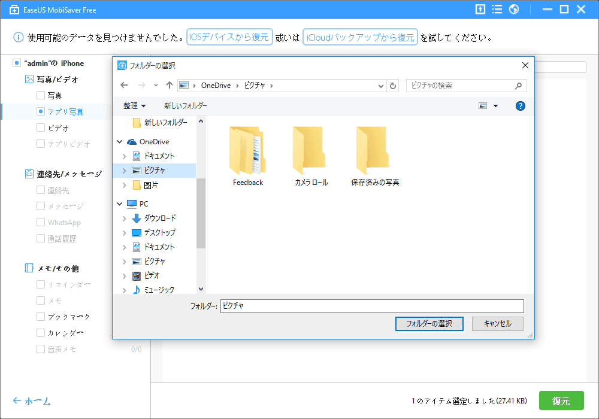599x419 pixels.
Task: Expand the ダウンロード tree node
Action: click(124, 218)
